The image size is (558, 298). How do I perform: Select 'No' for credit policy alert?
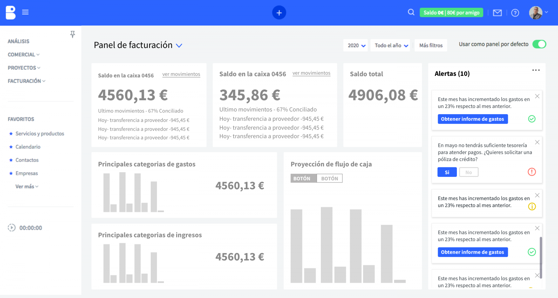coord(468,172)
